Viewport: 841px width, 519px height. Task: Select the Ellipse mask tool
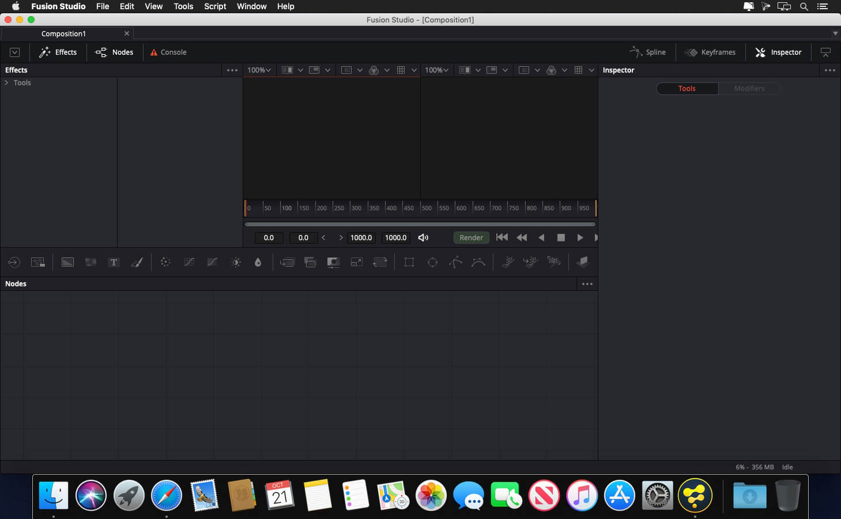pos(432,262)
